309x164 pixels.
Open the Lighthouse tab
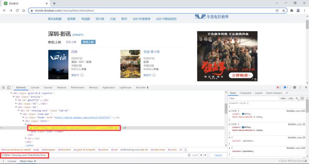[125, 88]
